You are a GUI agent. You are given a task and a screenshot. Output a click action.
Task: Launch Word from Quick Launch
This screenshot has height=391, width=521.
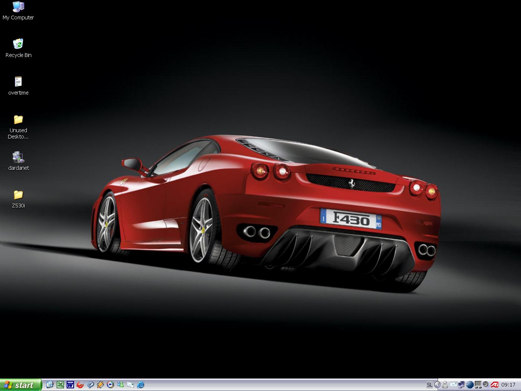click(70, 385)
